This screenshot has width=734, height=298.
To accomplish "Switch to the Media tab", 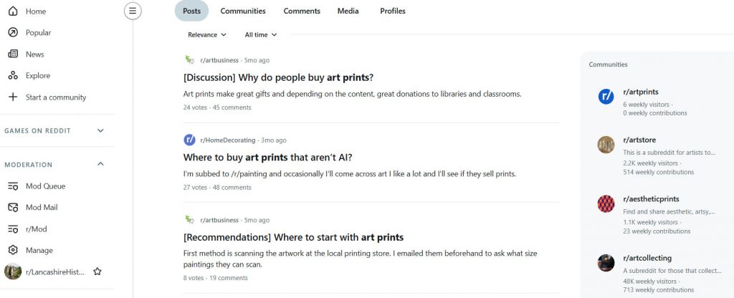I will coord(348,11).
